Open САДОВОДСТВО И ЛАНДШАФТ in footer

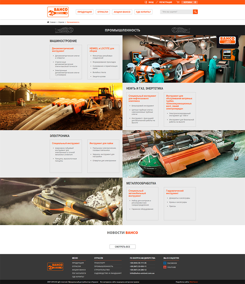coord(108,273)
